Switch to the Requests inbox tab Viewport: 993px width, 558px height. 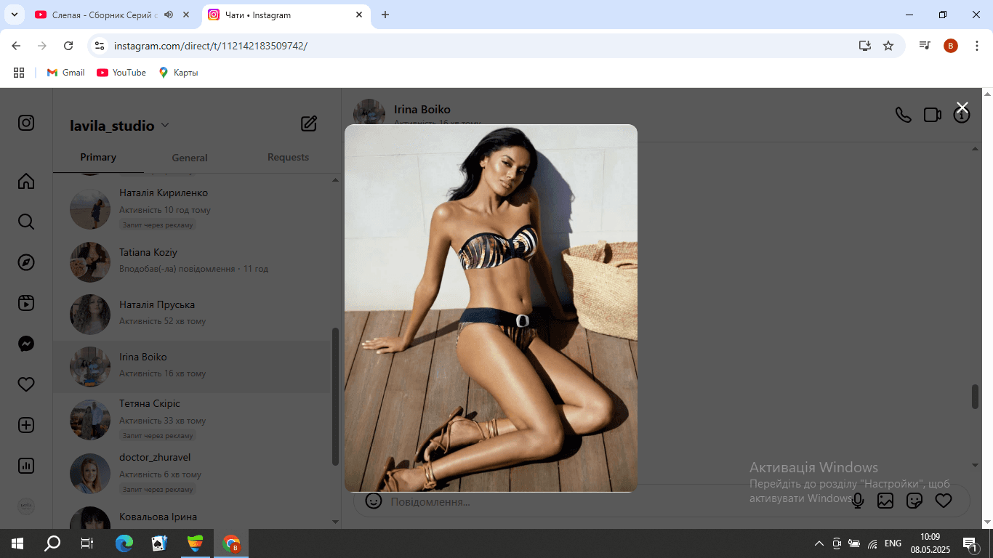pyautogui.click(x=288, y=158)
